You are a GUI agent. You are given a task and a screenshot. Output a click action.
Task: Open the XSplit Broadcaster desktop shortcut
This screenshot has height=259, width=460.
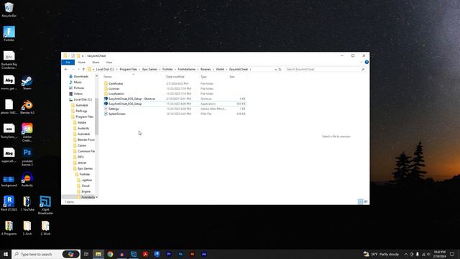[45, 205]
